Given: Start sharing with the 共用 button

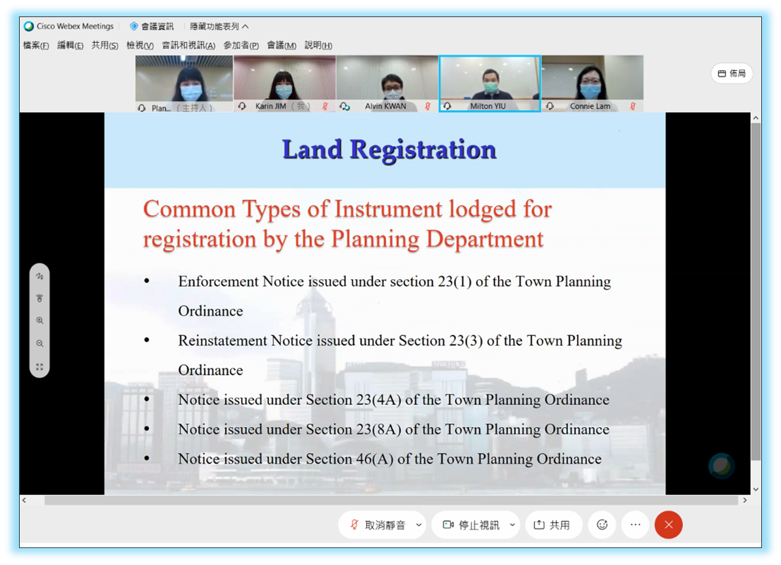Looking at the screenshot, I should tap(554, 525).
